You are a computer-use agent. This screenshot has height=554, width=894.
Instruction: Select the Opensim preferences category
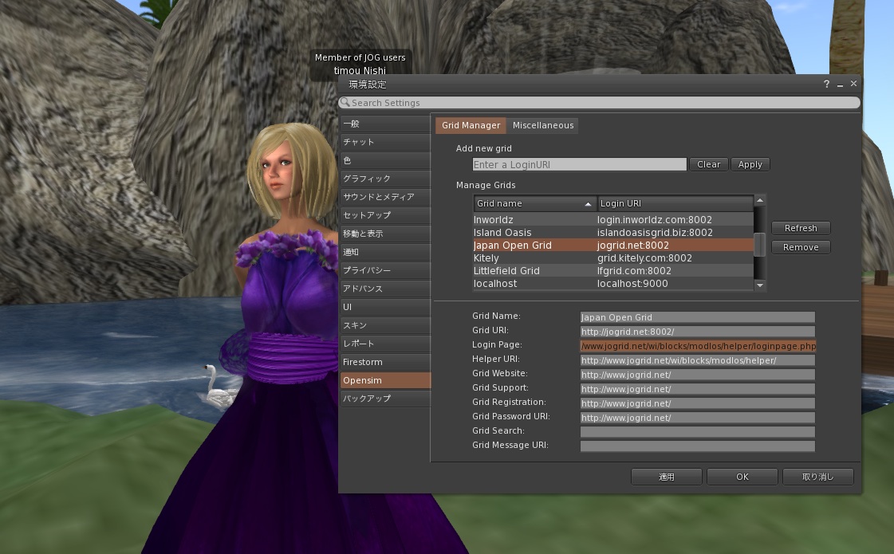coord(385,380)
